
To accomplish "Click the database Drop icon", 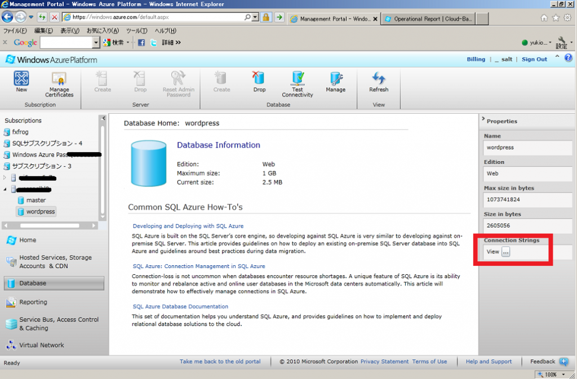I will click(259, 79).
